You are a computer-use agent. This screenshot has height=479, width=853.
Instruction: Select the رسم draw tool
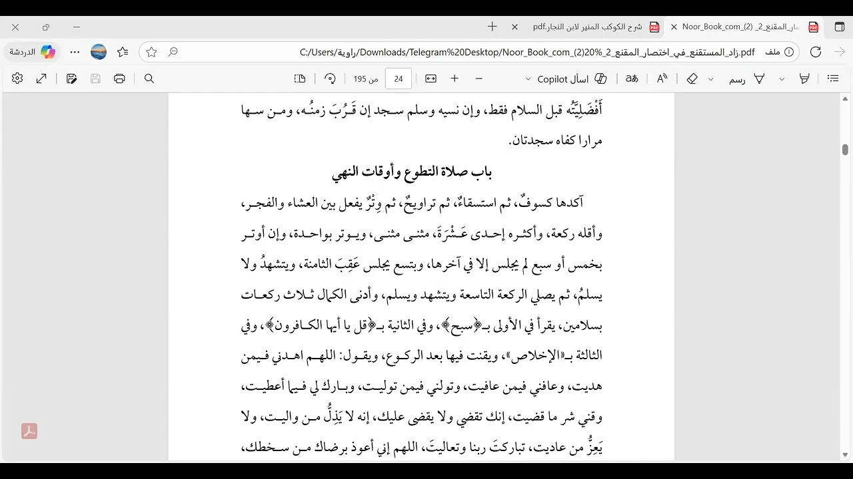pyautogui.click(x=746, y=79)
